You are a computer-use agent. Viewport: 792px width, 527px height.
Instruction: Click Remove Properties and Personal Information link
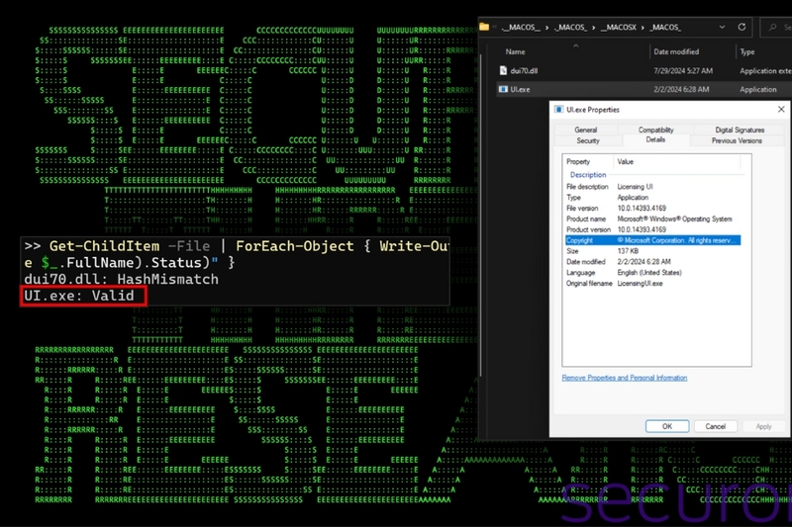pyautogui.click(x=624, y=378)
